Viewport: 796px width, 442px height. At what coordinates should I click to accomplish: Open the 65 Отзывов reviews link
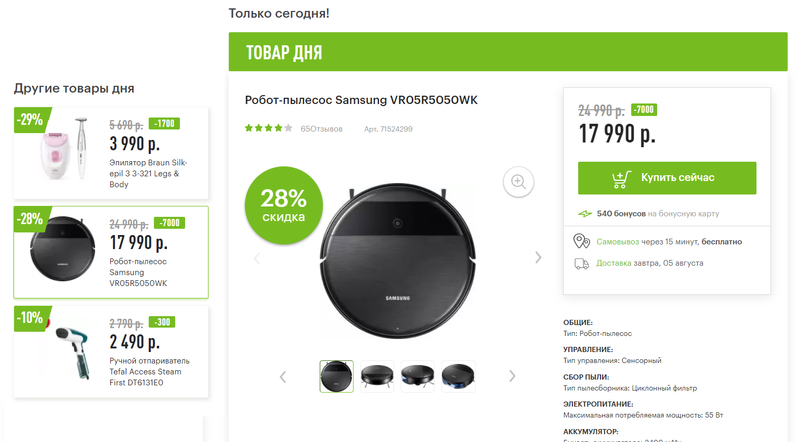321,129
